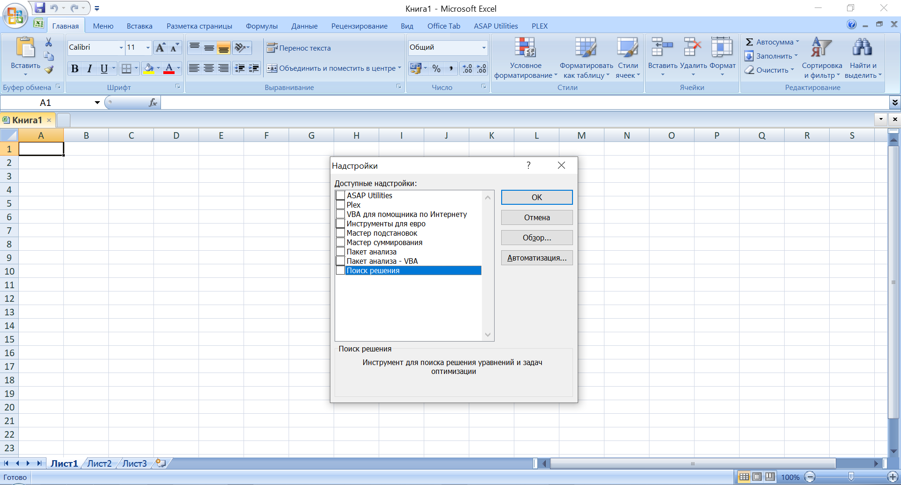Enable VBA для помощника по Интернету add-in

pyautogui.click(x=340, y=214)
